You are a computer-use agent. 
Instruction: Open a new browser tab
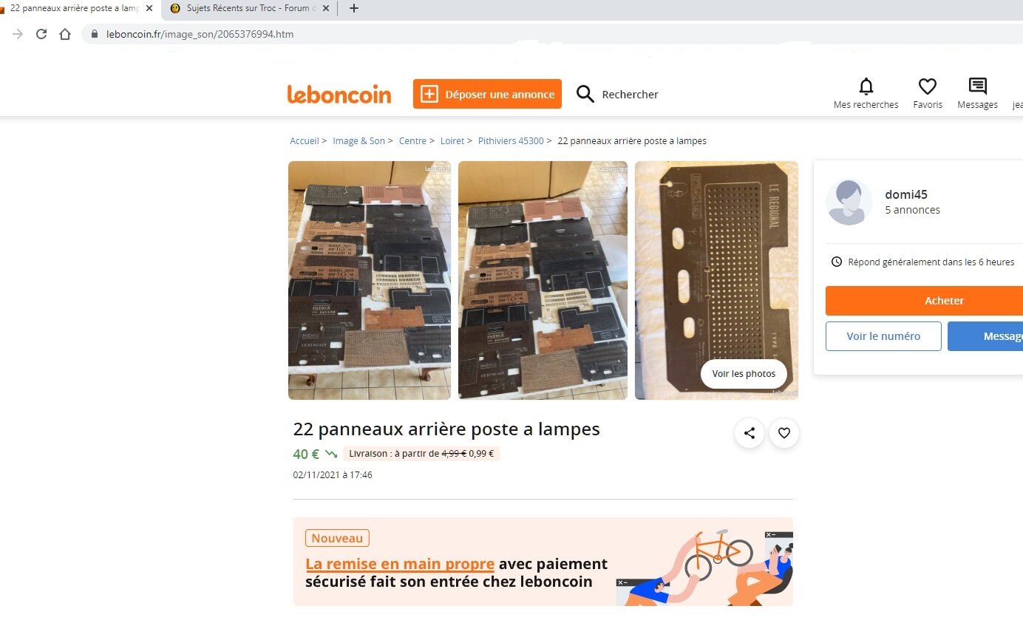(x=354, y=8)
